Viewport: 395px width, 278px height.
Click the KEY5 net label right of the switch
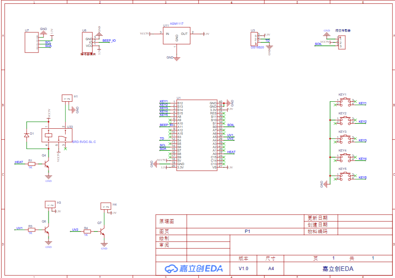pos(362,177)
